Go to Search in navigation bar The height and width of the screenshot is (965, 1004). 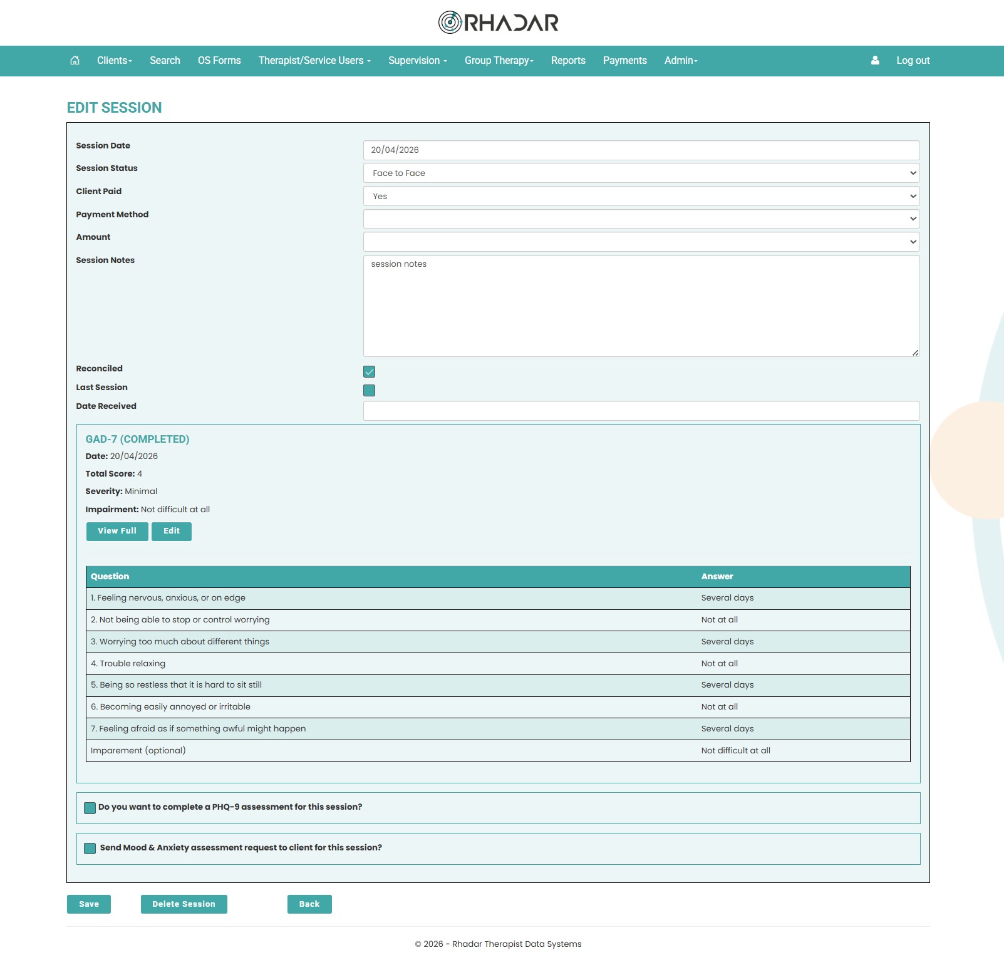coord(165,60)
